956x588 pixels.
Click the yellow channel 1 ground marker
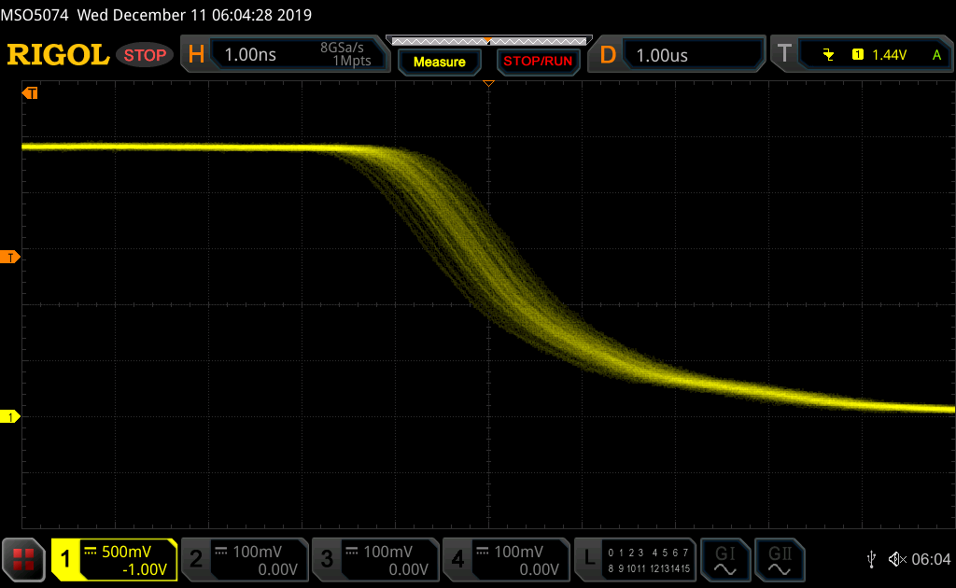coord(9,417)
